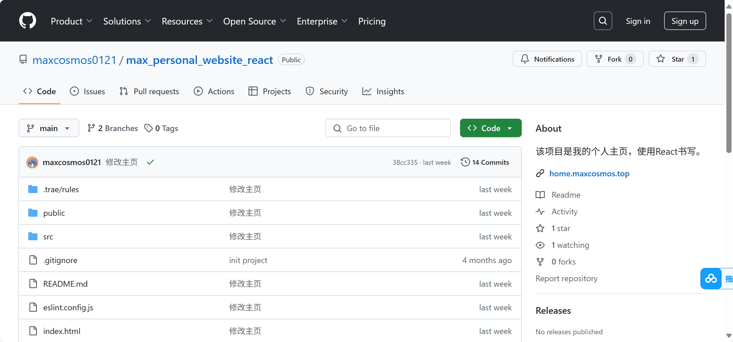Click the index.html file icon

tap(33, 331)
